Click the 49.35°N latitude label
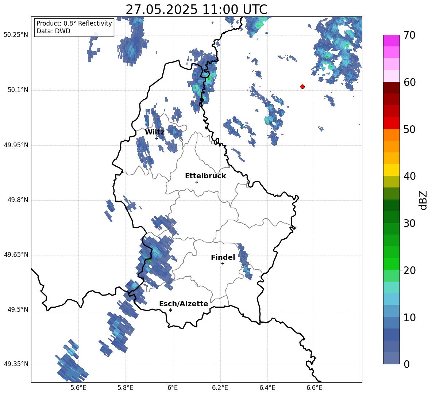This screenshot has height=395, width=432. tap(16, 364)
